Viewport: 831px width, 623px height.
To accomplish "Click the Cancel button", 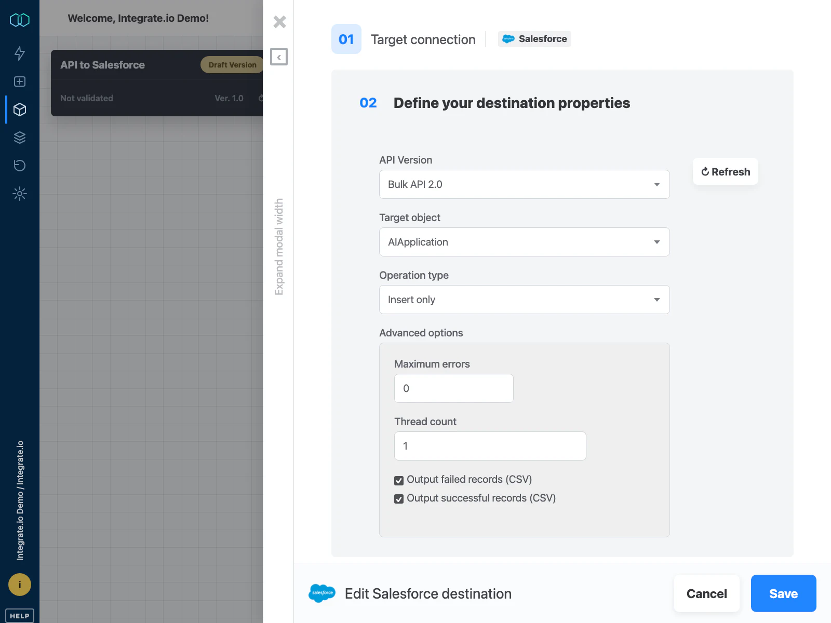I will click(707, 593).
